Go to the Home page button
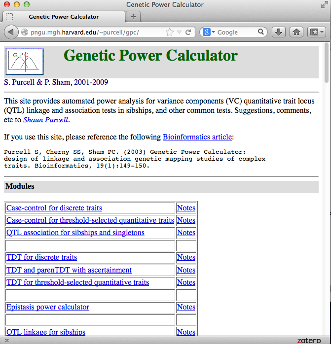The width and height of the screenshot is (331, 344). coord(296,32)
